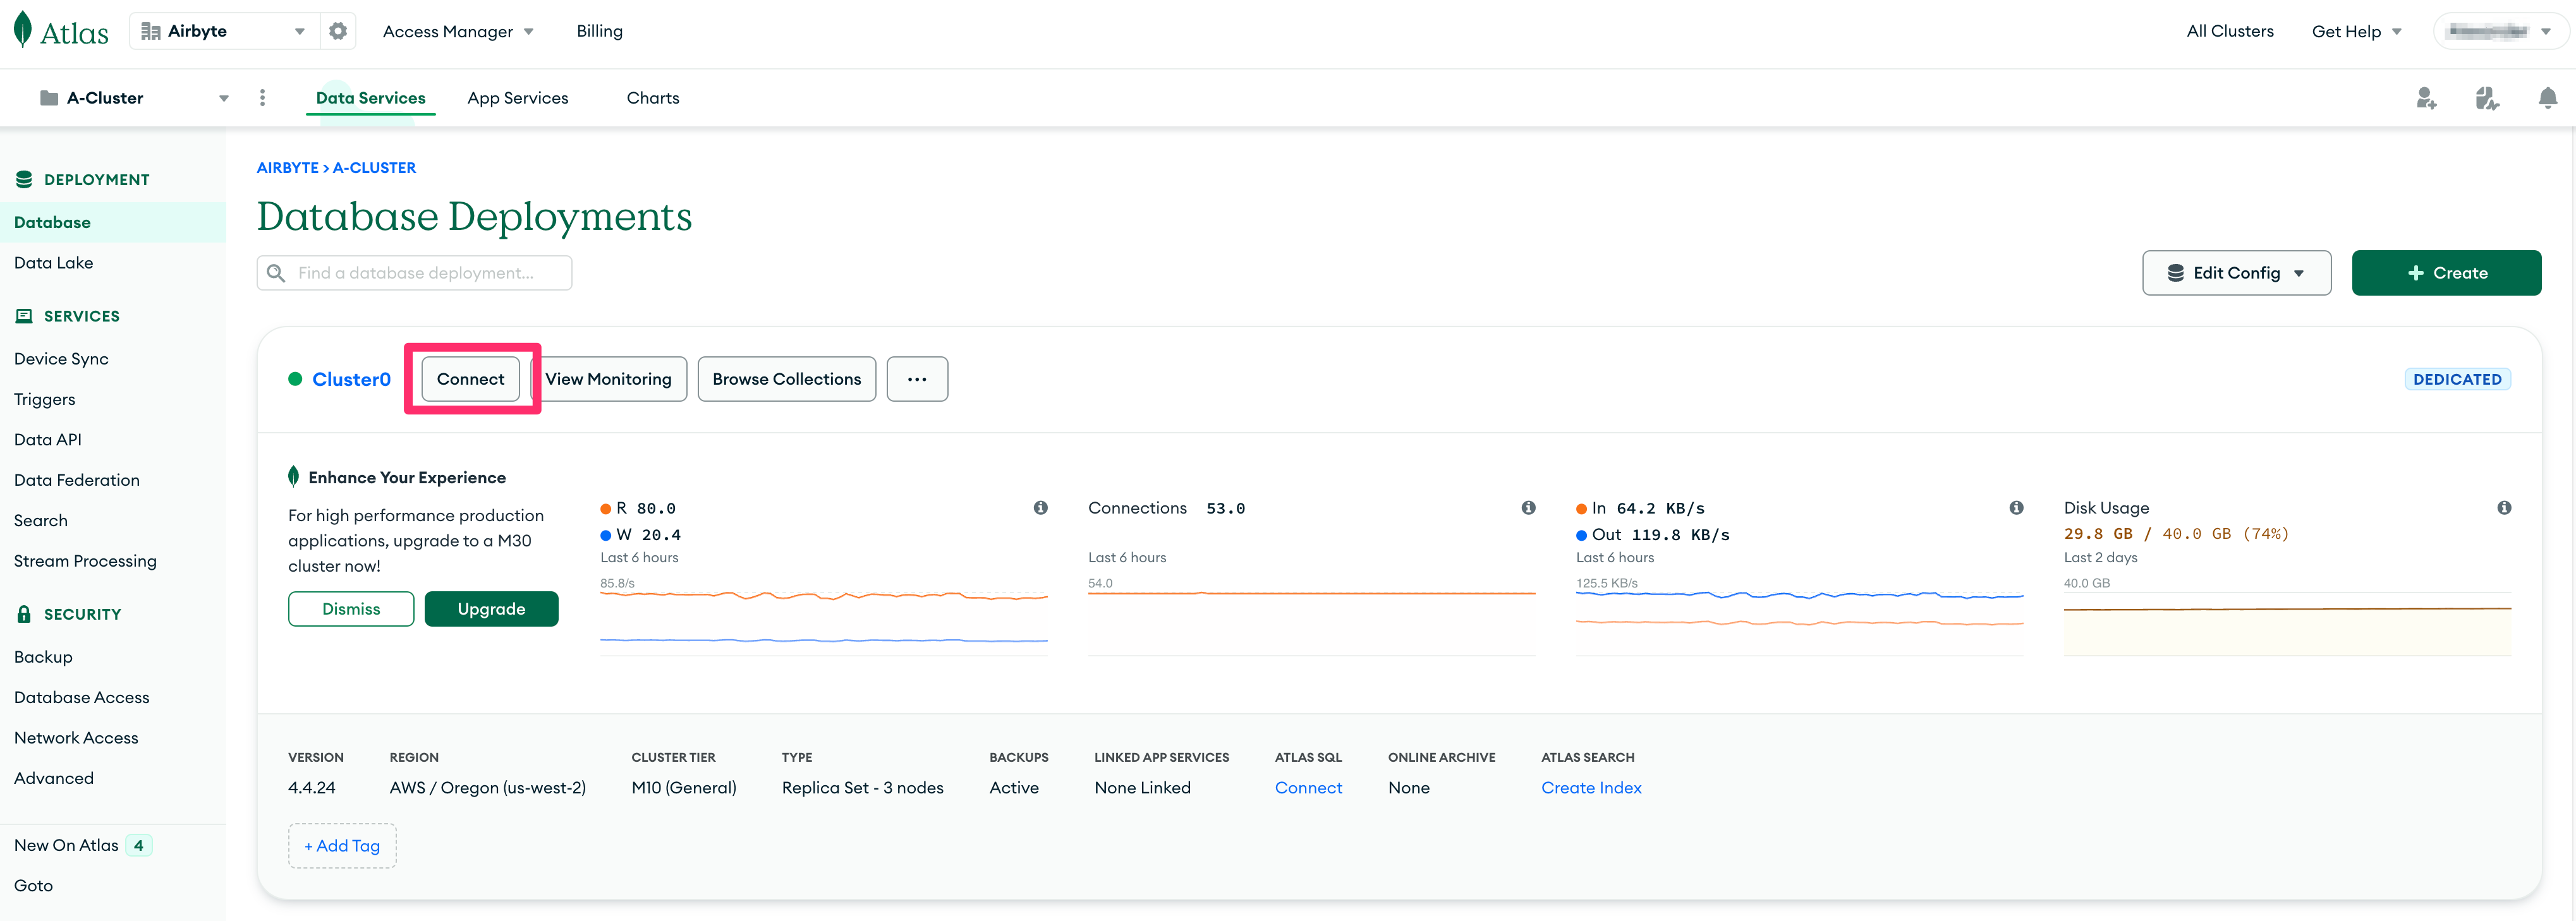Click info icon for network In/Out chart

pyautogui.click(x=2016, y=508)
